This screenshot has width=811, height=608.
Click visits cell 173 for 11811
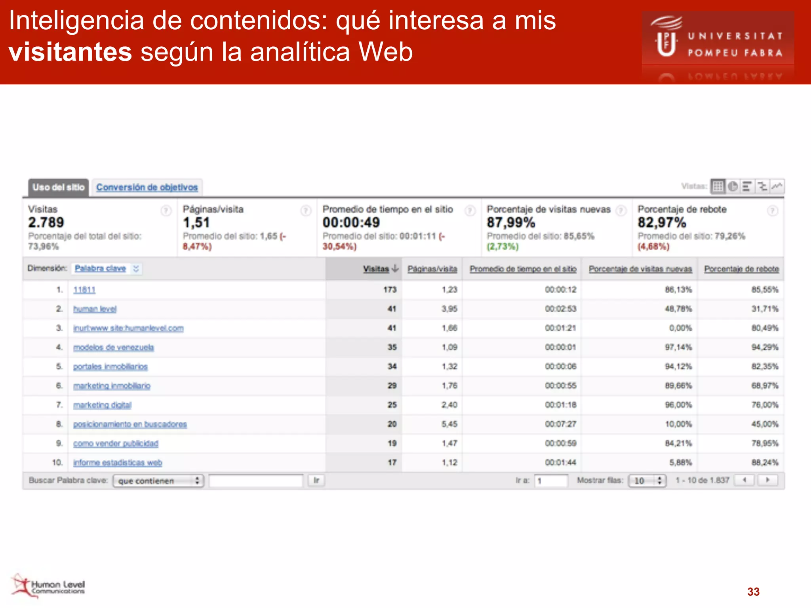(x=390, y=290)
